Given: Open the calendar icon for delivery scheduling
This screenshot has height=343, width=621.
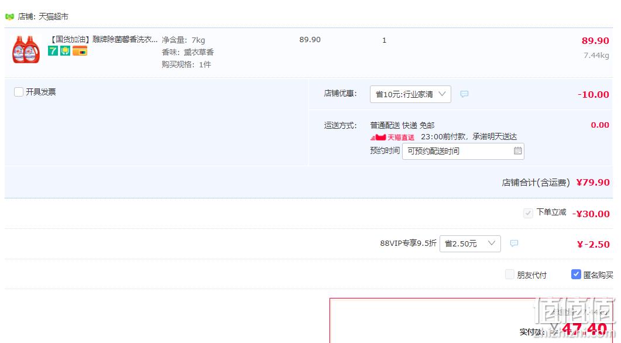Looking at the screenshot, I should [517, 150].
